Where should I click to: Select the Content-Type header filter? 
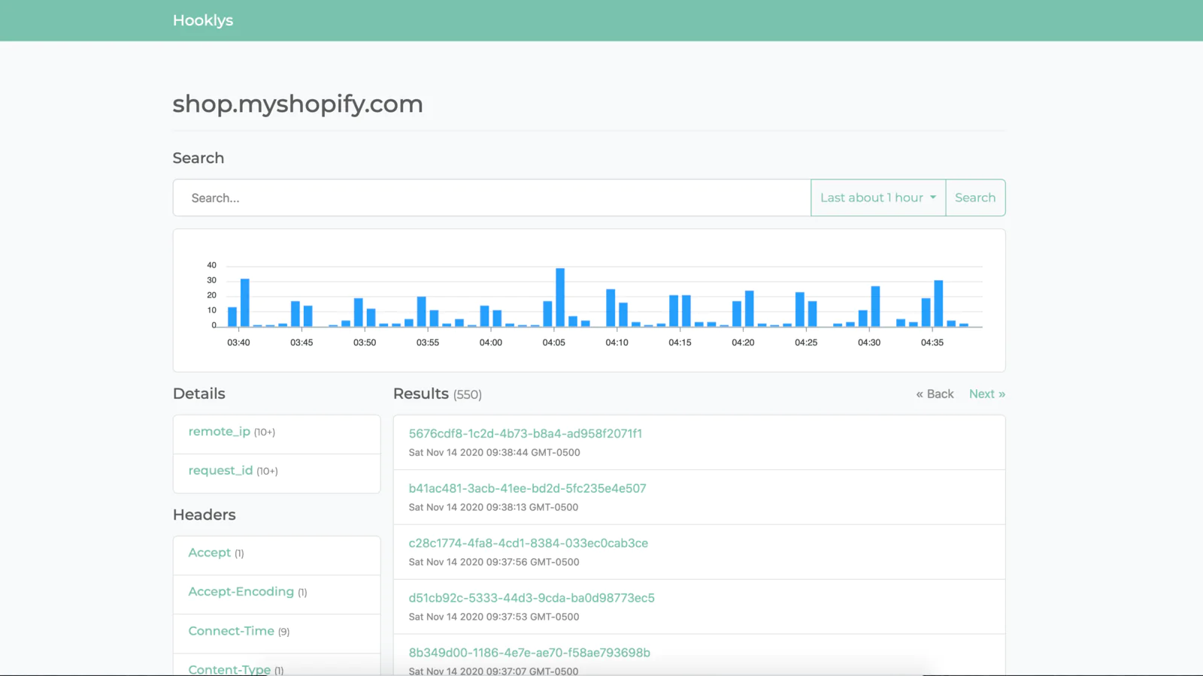click(229, 668)
